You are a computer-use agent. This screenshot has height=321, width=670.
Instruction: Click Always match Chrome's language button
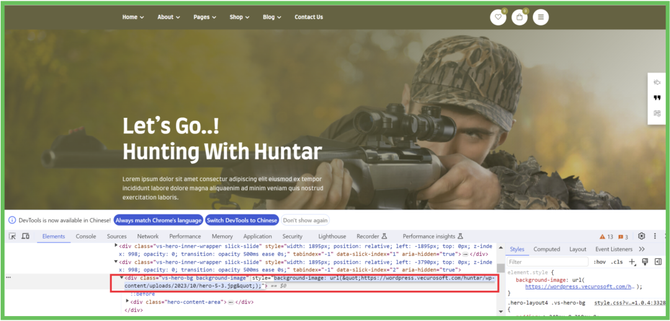tap(158, 220)
